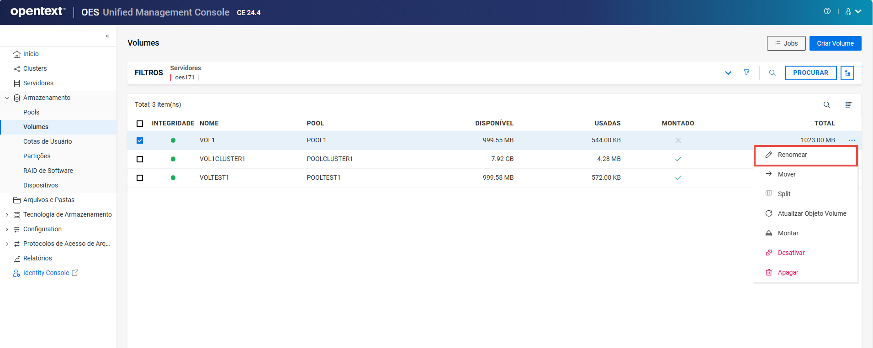This screenshot has height=348, width=873.
Task: Expand Tecnologia de Armazenamento tree node
Action: click(x=7, y=215)
